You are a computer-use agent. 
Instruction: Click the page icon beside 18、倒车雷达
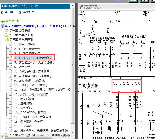coord(11,121)
